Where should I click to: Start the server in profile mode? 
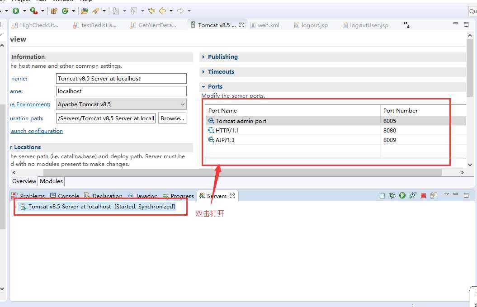point(413,195)
